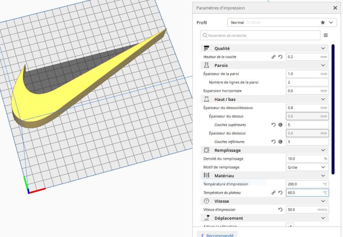343x237 pixels.
Task: Click link icon for Température du plateau
Action: point(274,192)
